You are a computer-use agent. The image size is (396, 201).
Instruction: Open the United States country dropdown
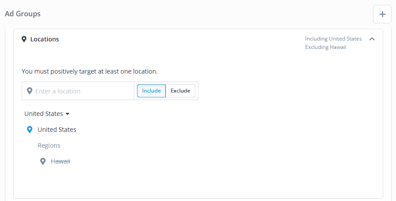(x=47, y=114)
